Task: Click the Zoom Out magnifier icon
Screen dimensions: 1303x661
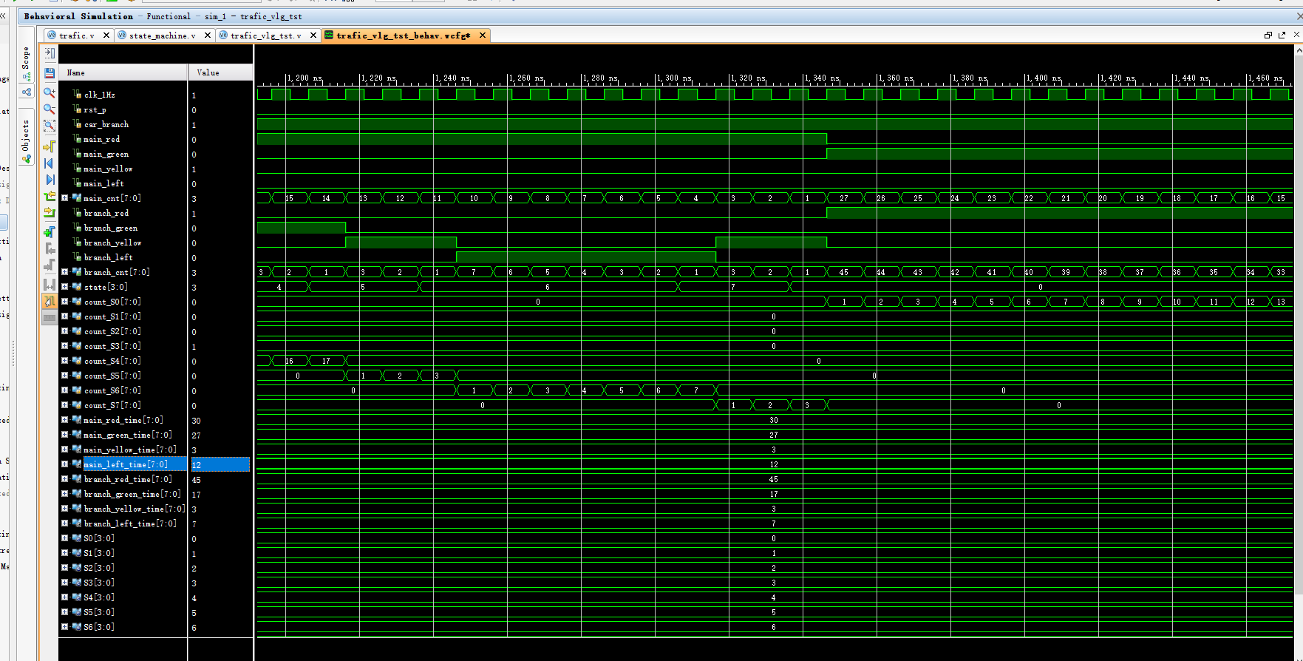Action: (x=50, y=109)
